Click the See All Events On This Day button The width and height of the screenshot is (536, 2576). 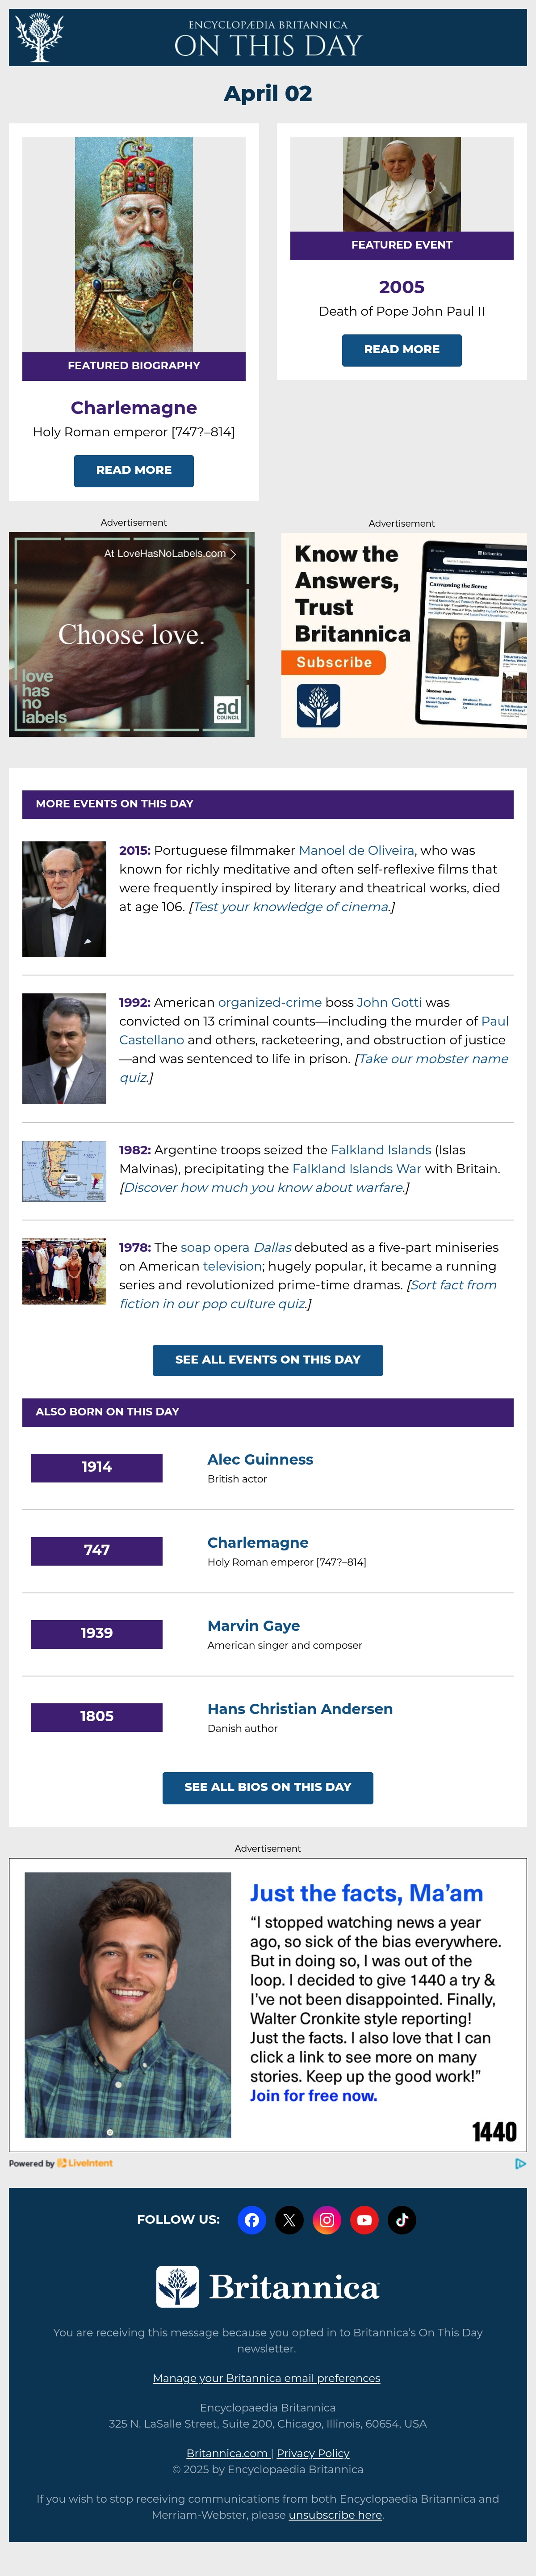tap(268, 1360)
